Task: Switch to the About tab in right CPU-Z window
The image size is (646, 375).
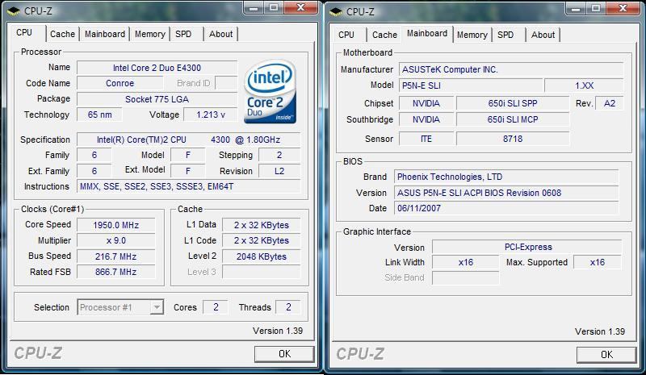Action: point(543,35)
